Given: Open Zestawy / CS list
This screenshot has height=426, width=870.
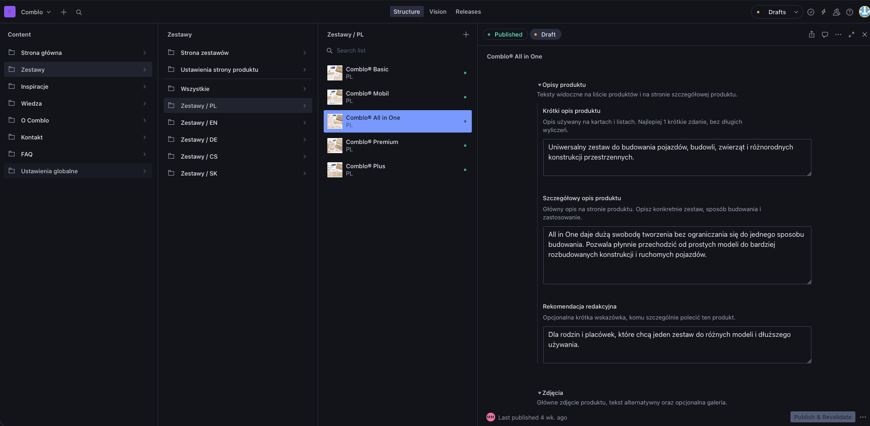Looking at the screenshot, I should tap(238, 156).
